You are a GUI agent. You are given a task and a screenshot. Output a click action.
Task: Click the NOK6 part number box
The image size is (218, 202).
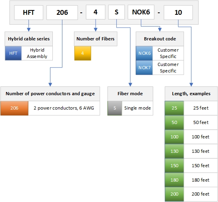pyautogui.click(x=141, y=12)
